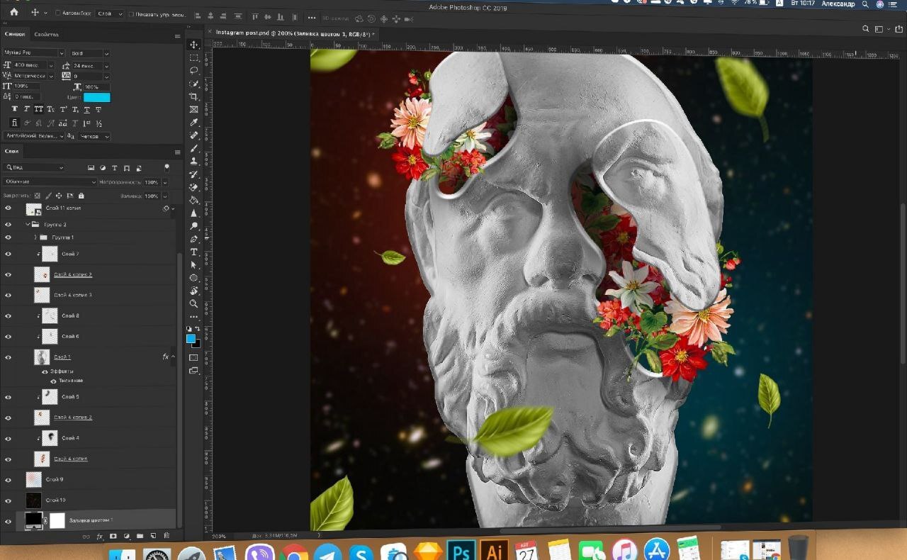Open the Обычные blend mode dropdown
Image resolution: width=907 pixels, height=560 pixels.
(x=50, y=182)
